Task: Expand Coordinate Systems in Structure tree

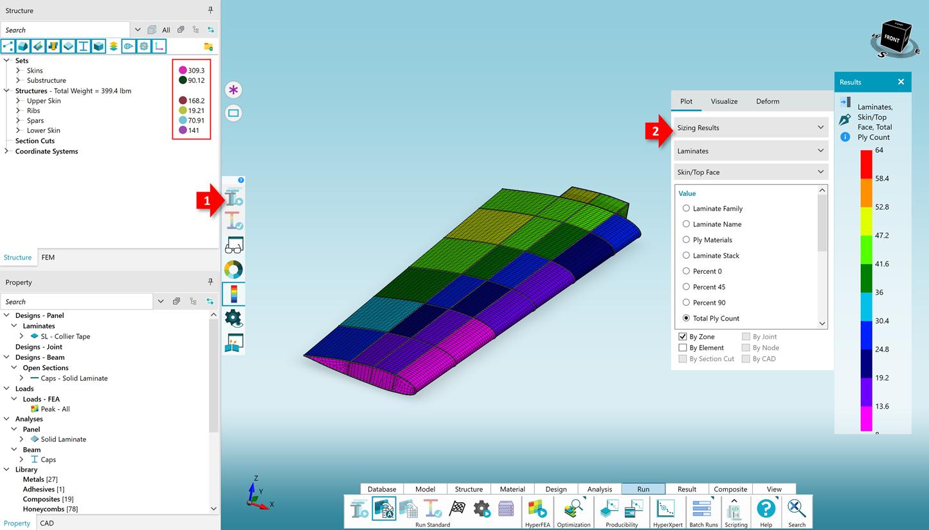Action: click(6, 151)
